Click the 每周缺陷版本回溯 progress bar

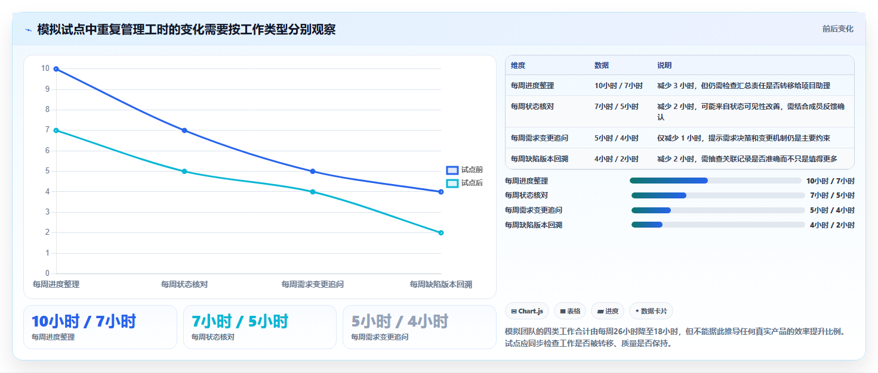pyautogui.click(x=718, y=225)
